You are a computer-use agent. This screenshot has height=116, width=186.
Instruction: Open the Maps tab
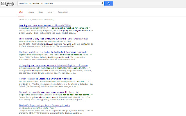click(x=41, y=12)
